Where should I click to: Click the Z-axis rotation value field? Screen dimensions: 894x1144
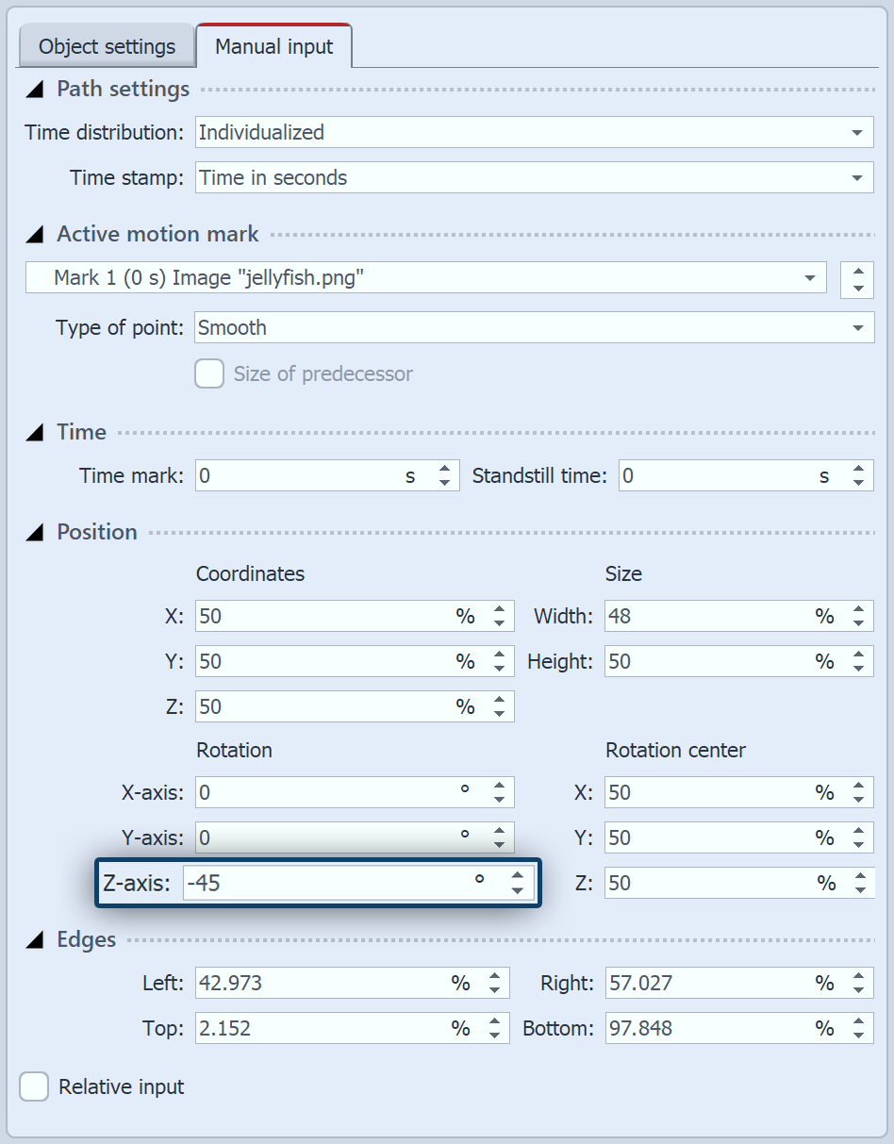(330, 884)
